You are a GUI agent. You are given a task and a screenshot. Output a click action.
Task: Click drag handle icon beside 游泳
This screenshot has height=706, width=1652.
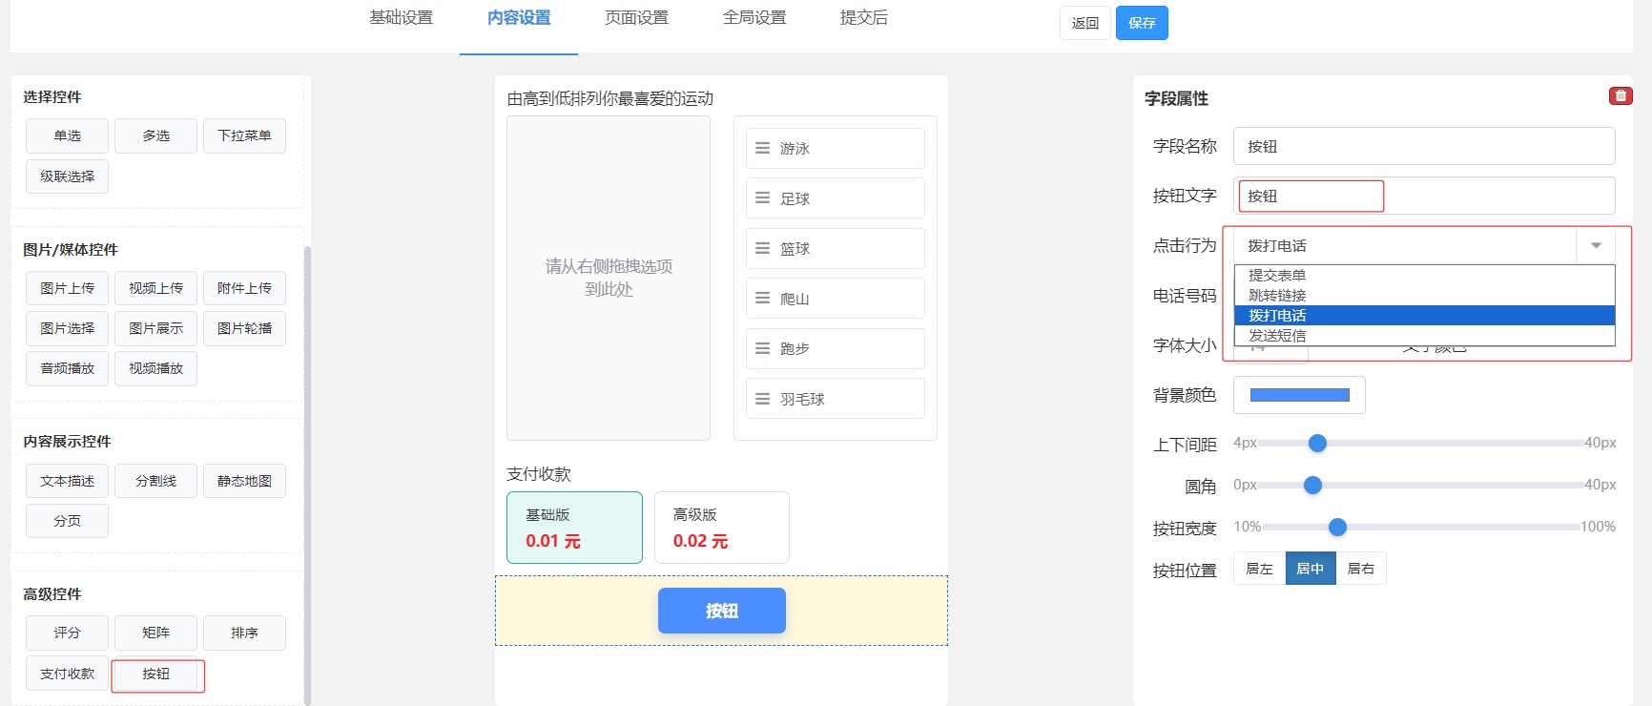tap(762, 149)
